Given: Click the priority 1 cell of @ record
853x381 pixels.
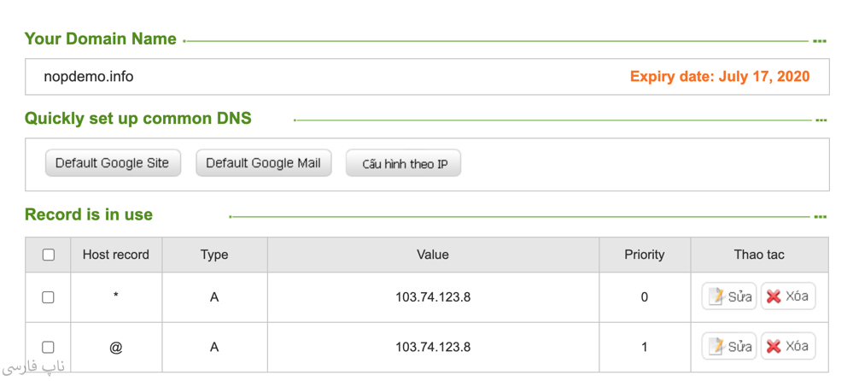Looking at the screenshot, I should 644,347.
